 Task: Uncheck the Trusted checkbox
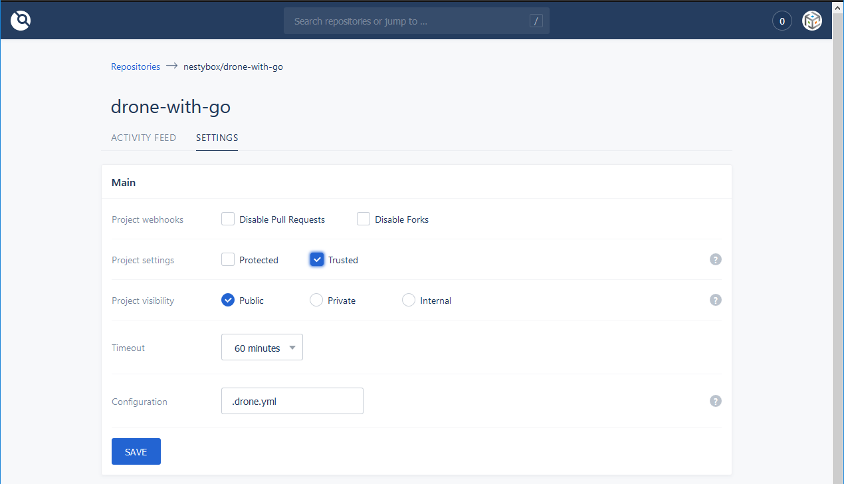tap(317, 259)
